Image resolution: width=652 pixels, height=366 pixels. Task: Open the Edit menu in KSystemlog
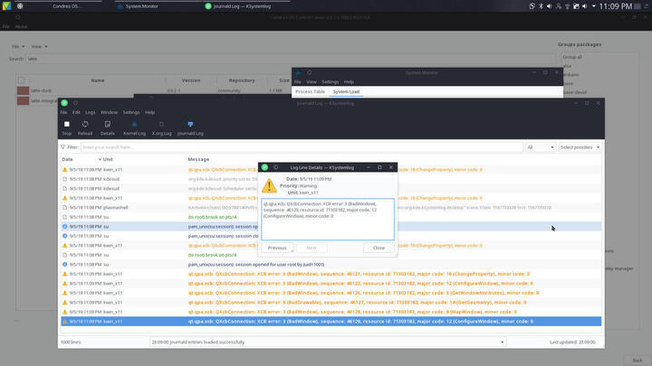pos(76,112)
